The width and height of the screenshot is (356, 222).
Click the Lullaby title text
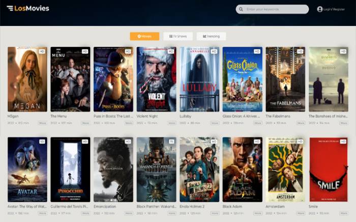[x=186, y=116]
